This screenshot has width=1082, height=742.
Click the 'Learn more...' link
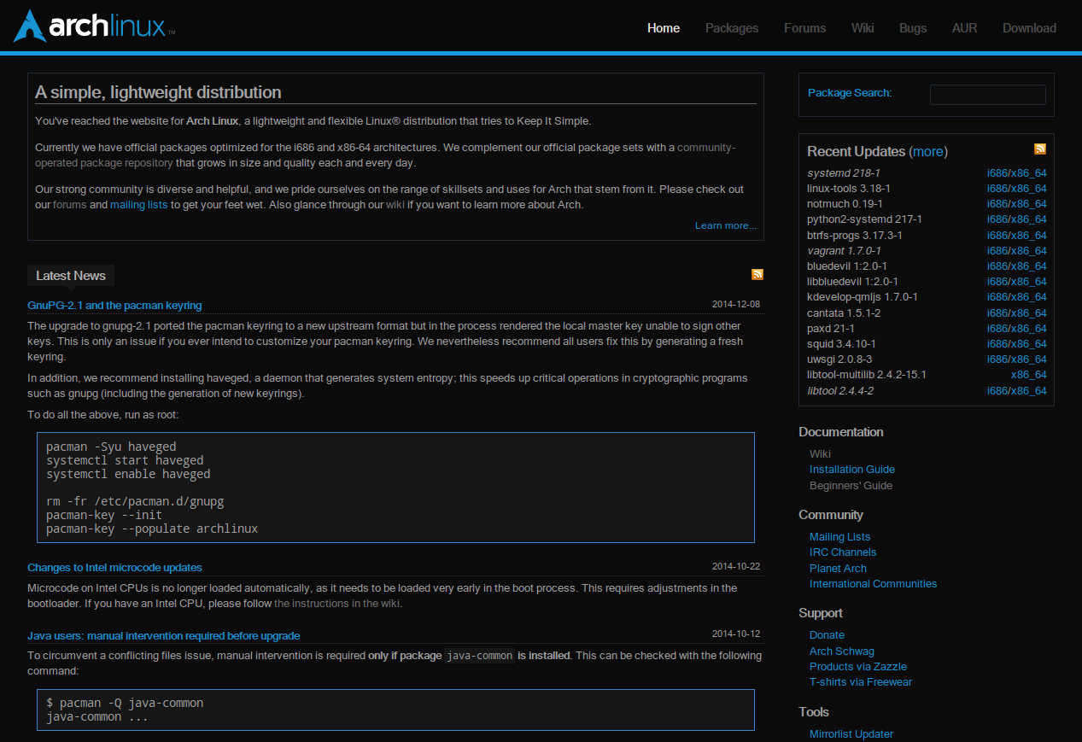(x=725, y=225)
